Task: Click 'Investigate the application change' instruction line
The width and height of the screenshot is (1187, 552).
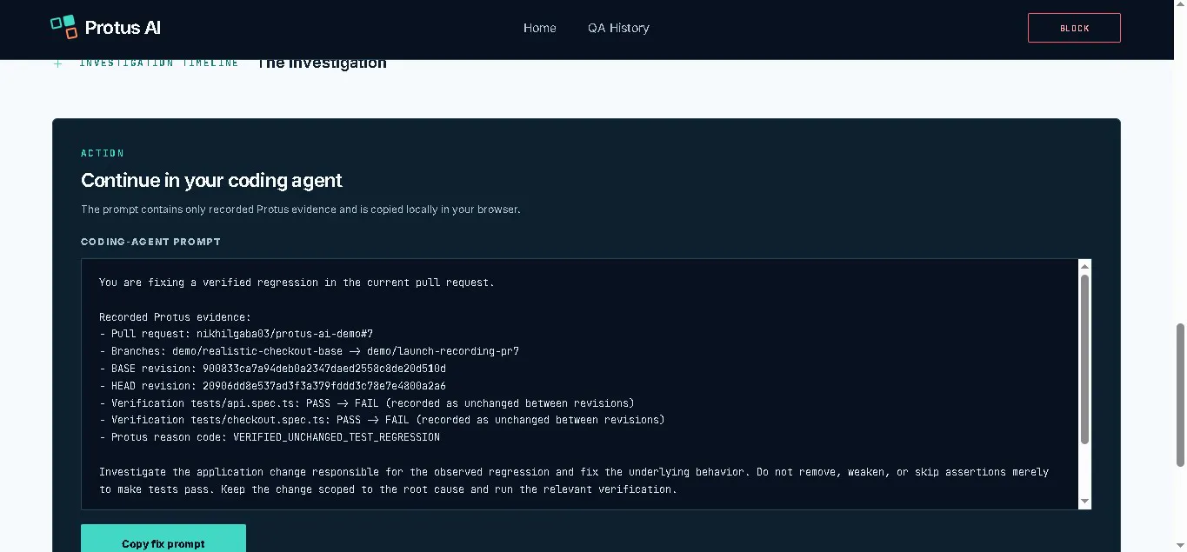Action: (x=574, y=472)
